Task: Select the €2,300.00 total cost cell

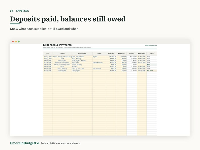Action: [x=111, y=61]
